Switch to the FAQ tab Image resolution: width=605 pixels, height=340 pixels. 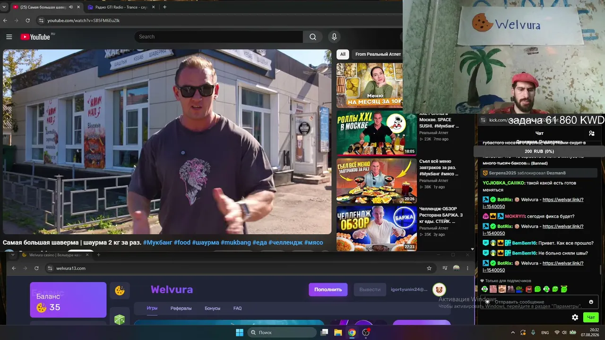[237, 308]
